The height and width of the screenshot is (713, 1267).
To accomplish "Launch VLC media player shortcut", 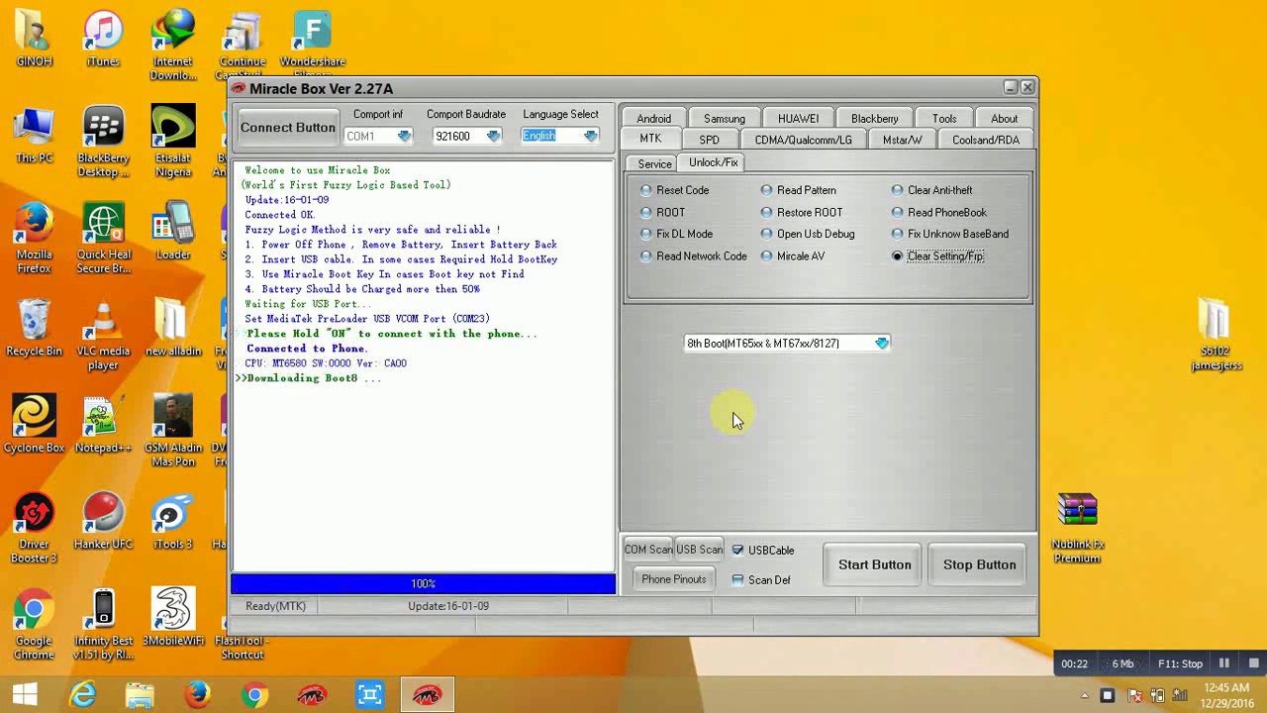I will click(x=103, y=336).
